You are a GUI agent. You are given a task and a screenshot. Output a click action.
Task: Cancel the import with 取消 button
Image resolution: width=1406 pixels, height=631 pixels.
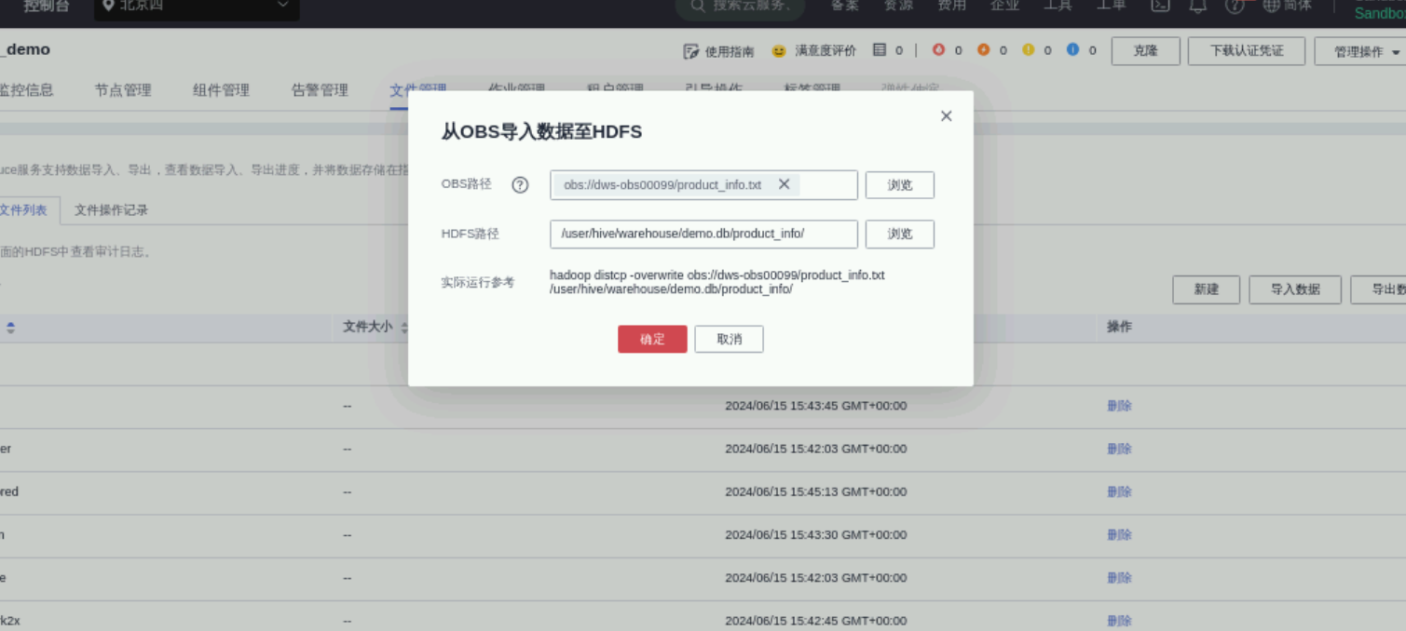(x=729, y=339)
